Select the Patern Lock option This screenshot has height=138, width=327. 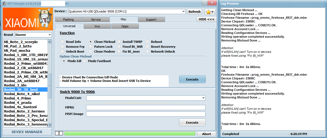point(101,47)
